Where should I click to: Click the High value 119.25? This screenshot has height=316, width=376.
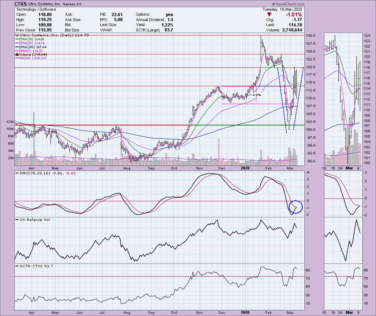45,20
